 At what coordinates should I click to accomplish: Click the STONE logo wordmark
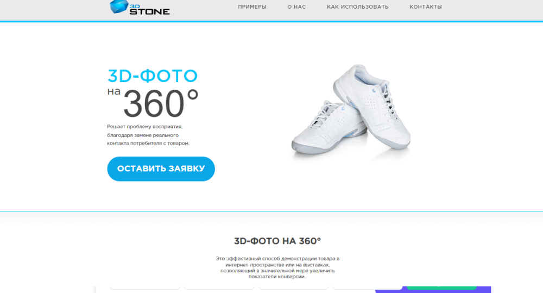[x=149, y=11]
